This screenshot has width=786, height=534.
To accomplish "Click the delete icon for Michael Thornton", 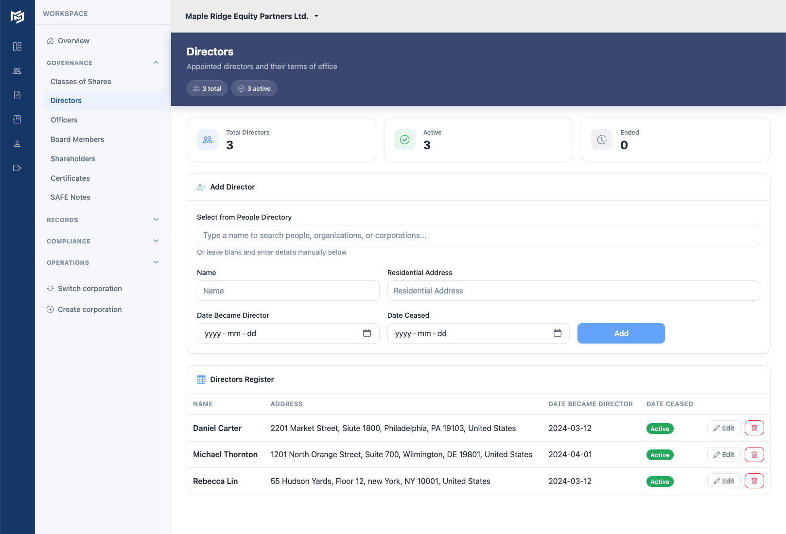I will coord(754,454).
